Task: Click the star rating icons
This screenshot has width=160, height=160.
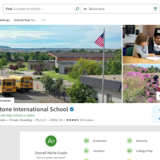Action: pos(72,120)
